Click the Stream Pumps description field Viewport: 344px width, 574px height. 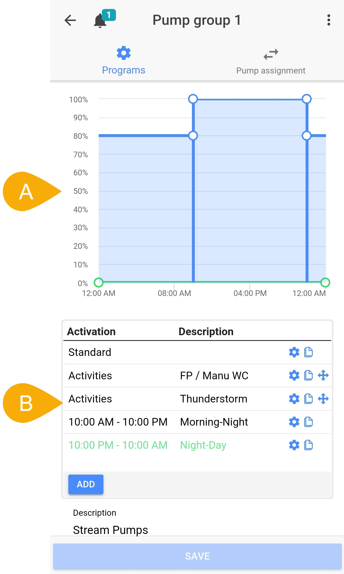click(110, 530)
